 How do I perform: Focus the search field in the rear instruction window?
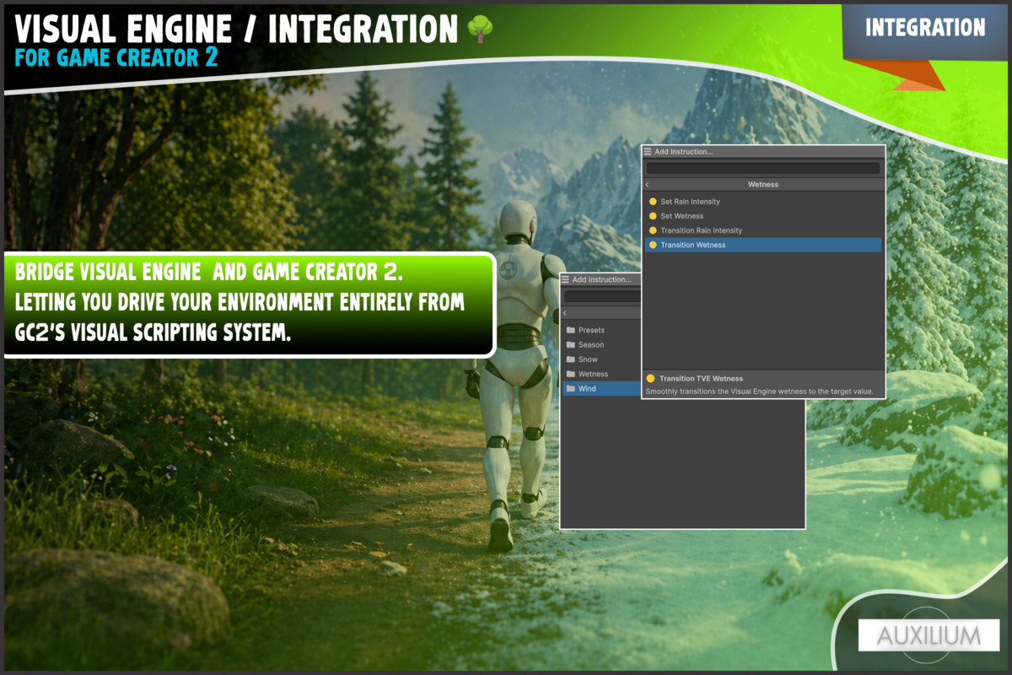pos(603,296)
